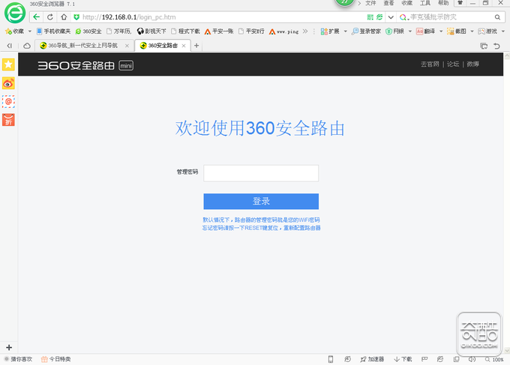Viewport: 510px width, 365px height.
Task: Click the search box next to address bar
Action: click(x=451, y=17)
